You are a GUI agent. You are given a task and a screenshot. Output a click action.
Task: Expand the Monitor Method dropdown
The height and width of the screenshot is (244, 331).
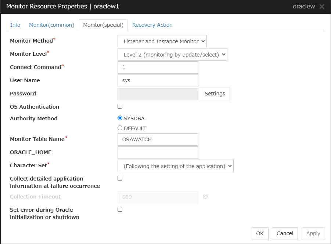pyautogui.click(x=162, y=41)
